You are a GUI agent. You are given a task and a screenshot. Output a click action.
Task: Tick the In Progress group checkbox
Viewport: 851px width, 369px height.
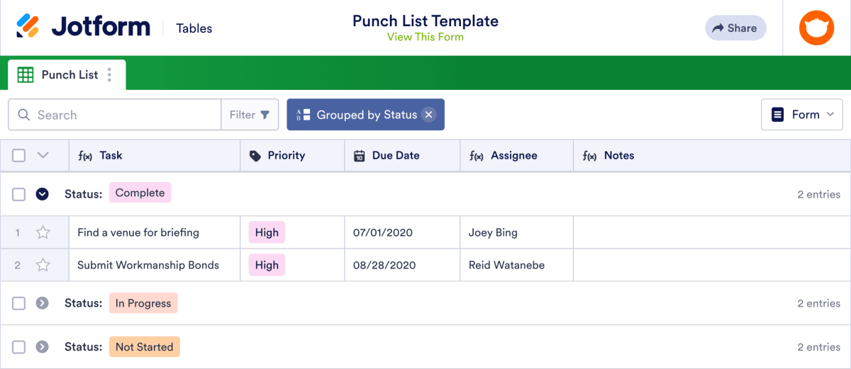[x=19, y=303]
